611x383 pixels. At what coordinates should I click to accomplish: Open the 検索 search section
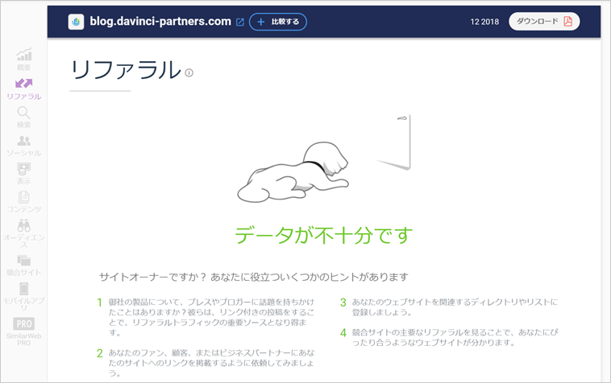pyautogui.click(x=24, y=117)
